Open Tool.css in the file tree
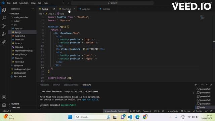 19,58
